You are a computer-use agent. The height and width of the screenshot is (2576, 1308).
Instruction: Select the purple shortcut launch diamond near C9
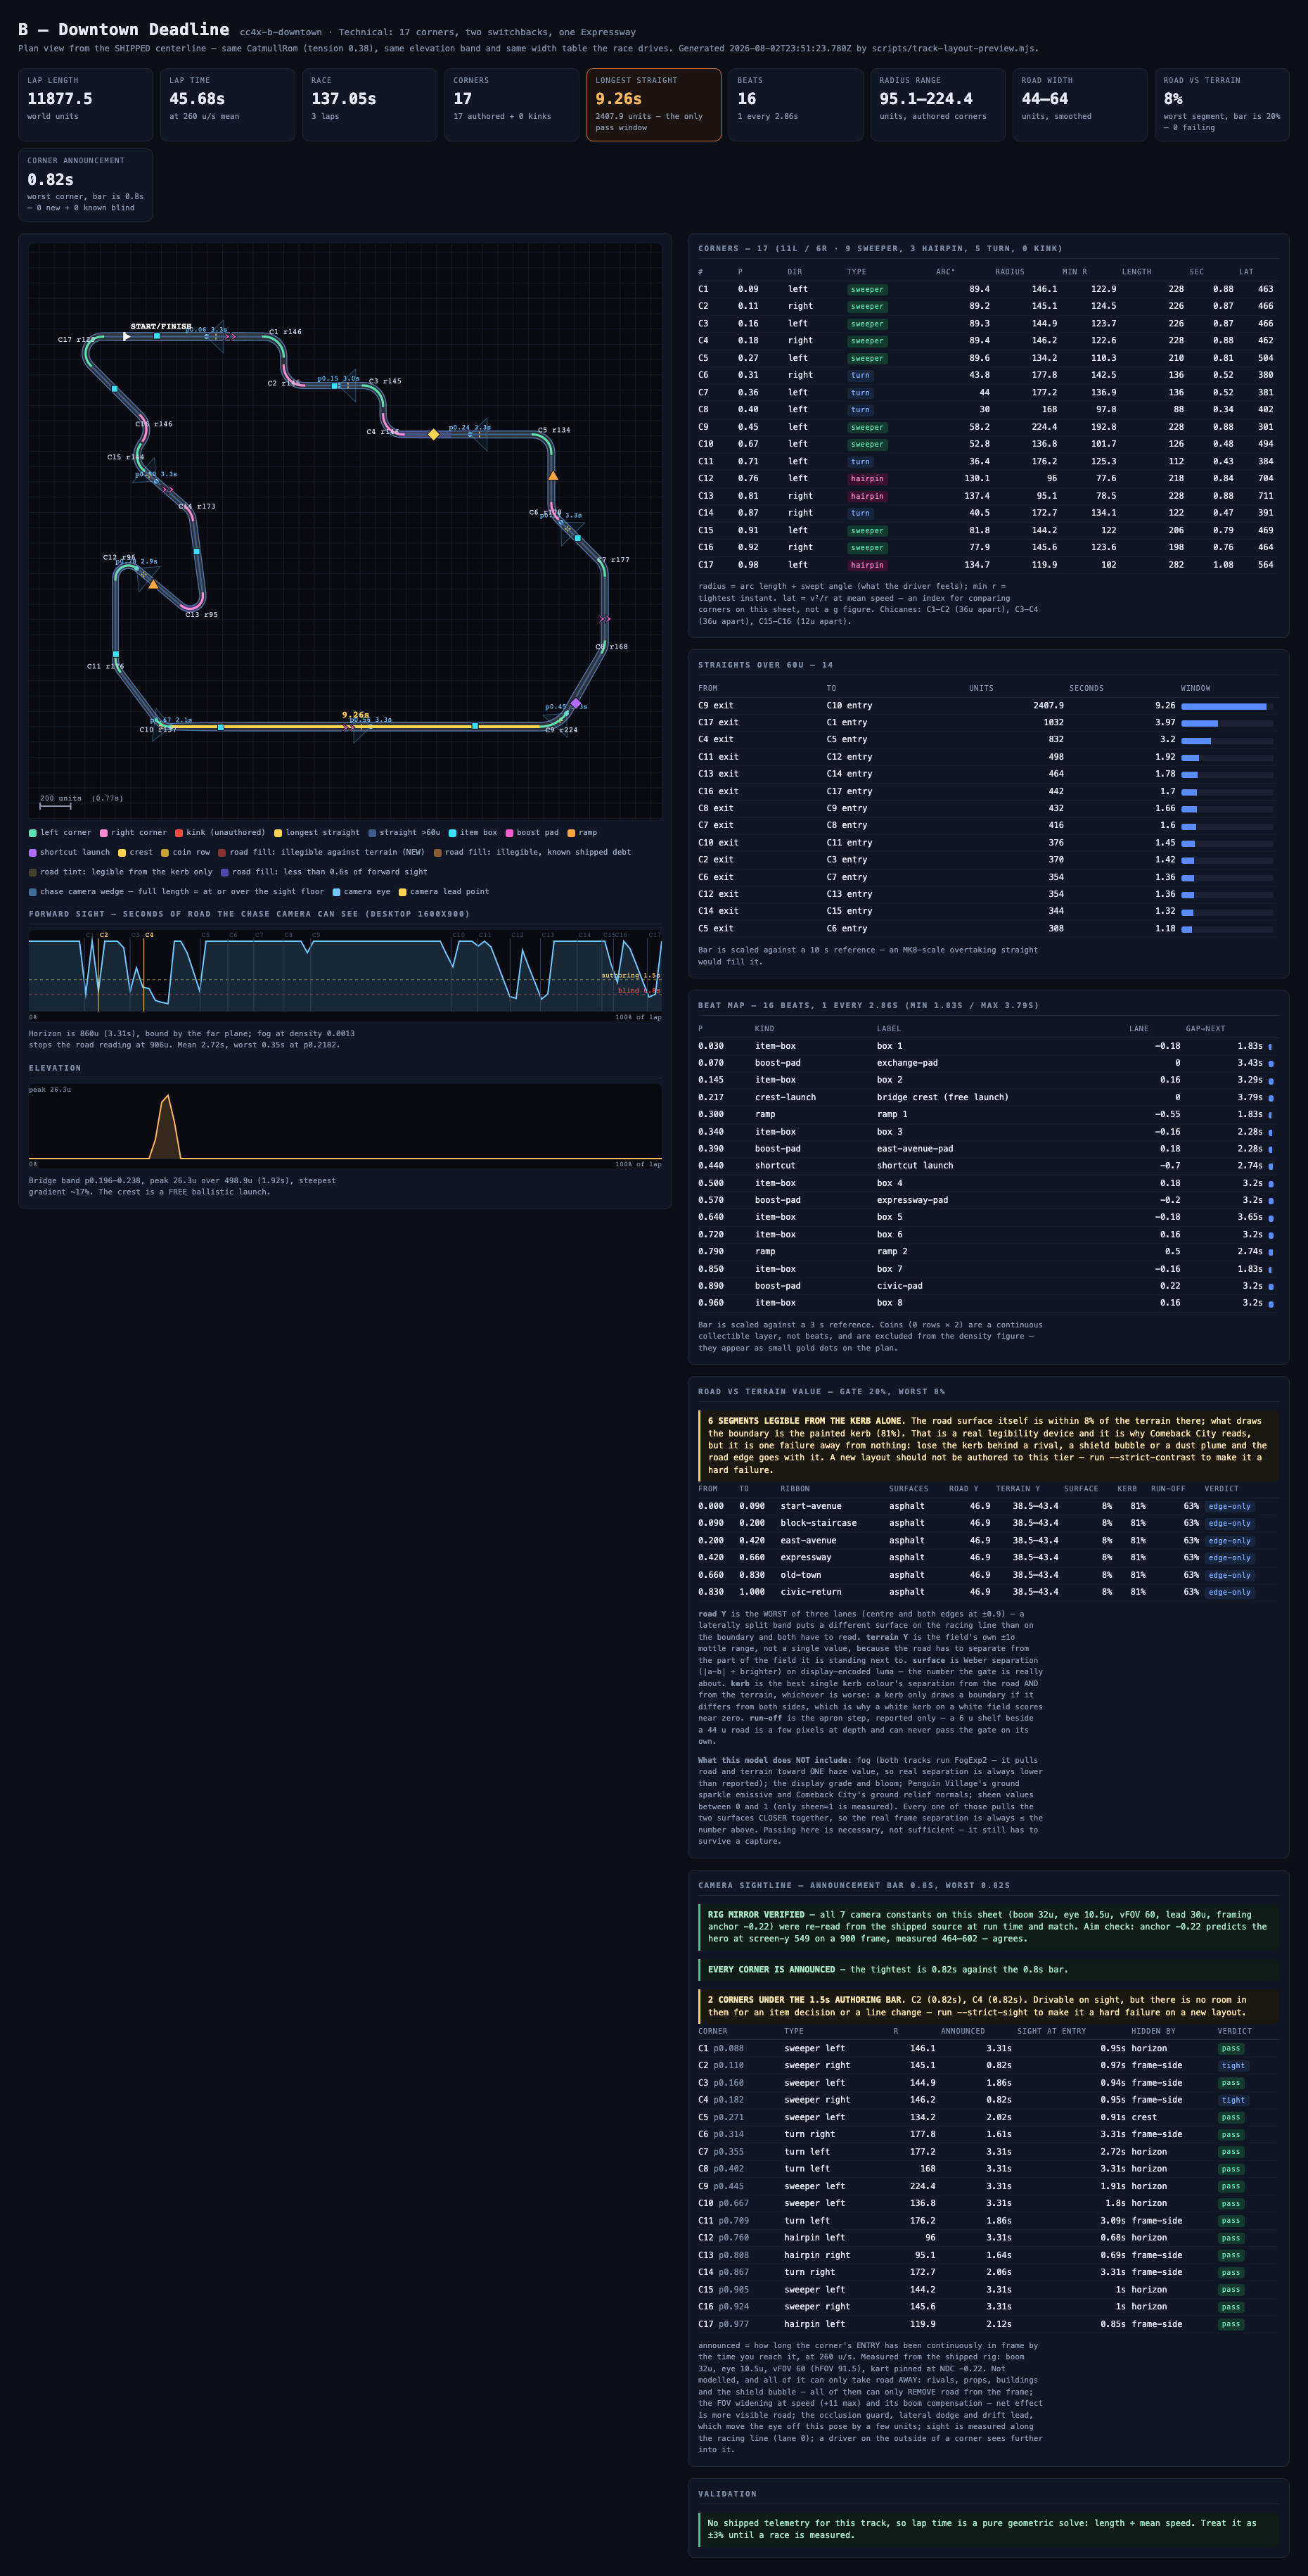pos(576,704)
